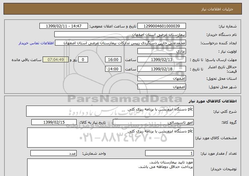Select the priority field showing عادی
249x176 pixels.
click(x=162, y=51)
